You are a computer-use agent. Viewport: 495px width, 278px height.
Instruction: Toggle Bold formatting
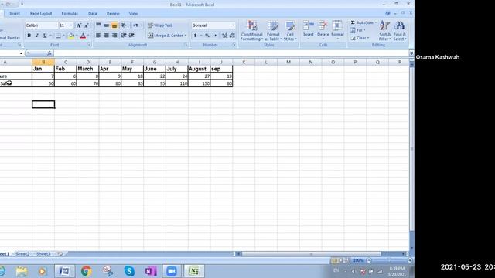coord(29,36)
